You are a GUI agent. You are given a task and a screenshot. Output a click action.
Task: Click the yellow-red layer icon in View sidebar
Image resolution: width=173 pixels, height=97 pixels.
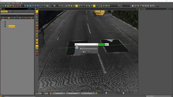[x=37, y=46]
